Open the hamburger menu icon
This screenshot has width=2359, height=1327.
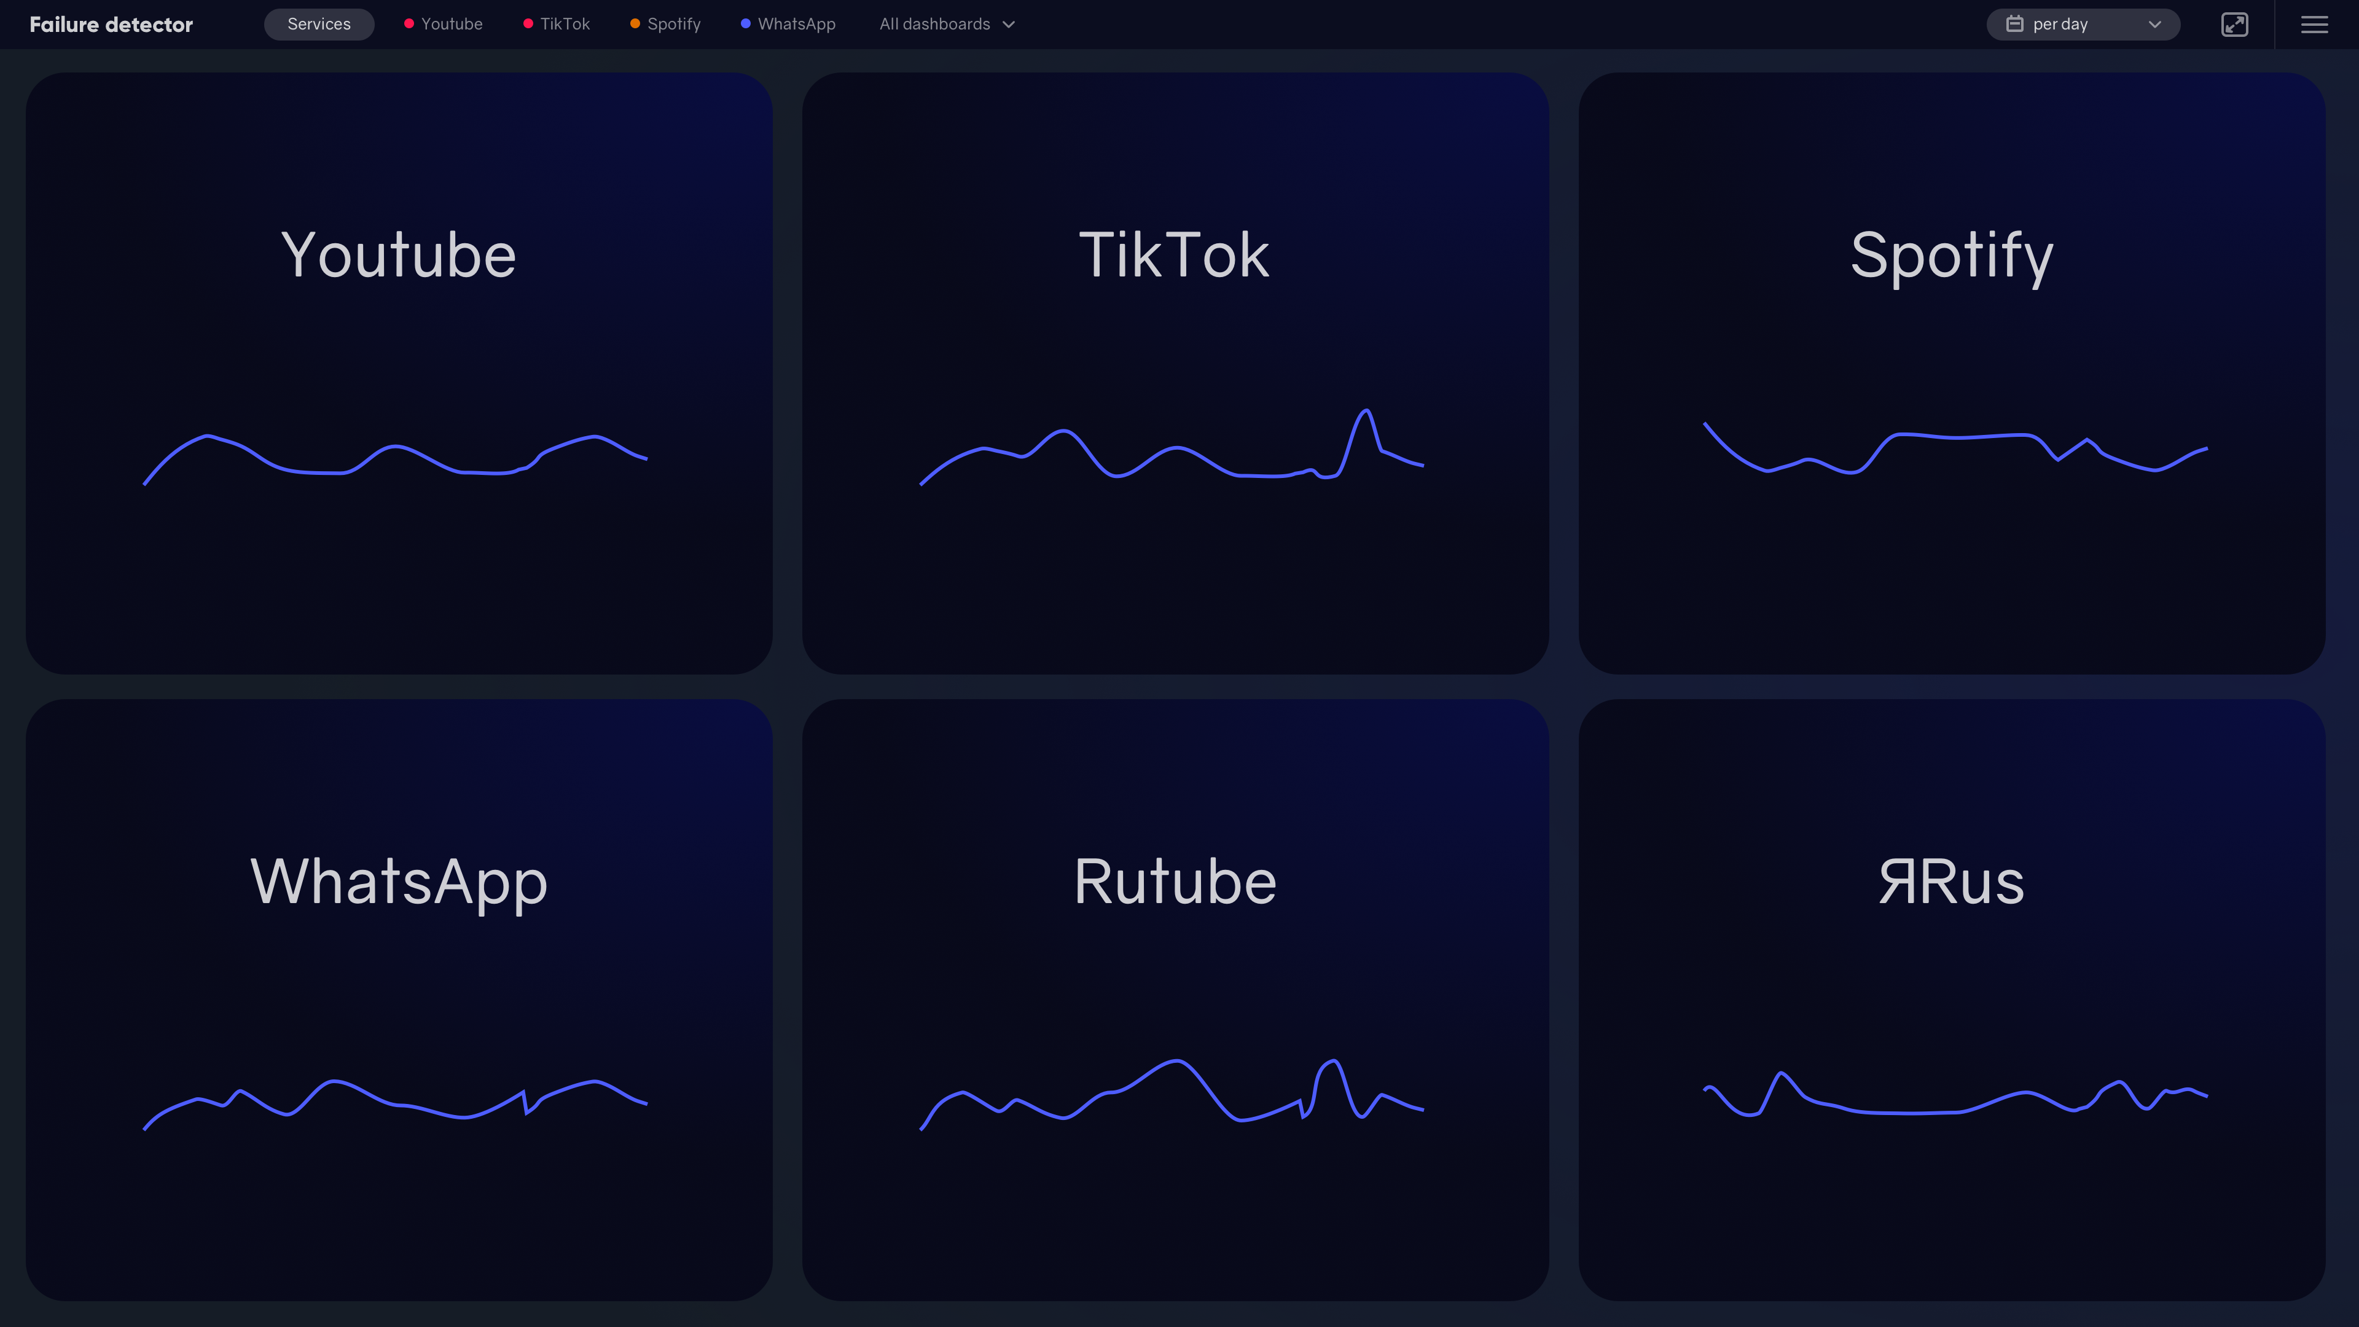pos(2314,25)
